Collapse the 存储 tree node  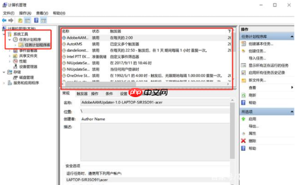click(4, 72)
